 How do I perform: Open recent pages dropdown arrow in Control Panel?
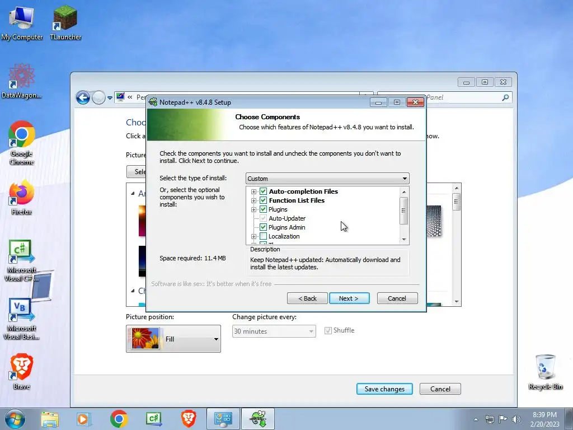pos(110,98)
